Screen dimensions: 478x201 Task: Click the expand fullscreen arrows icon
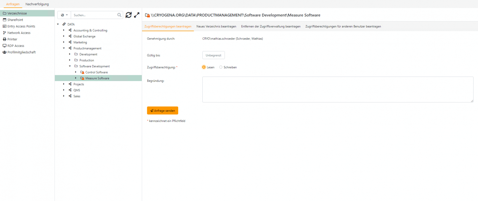point(137,15)
